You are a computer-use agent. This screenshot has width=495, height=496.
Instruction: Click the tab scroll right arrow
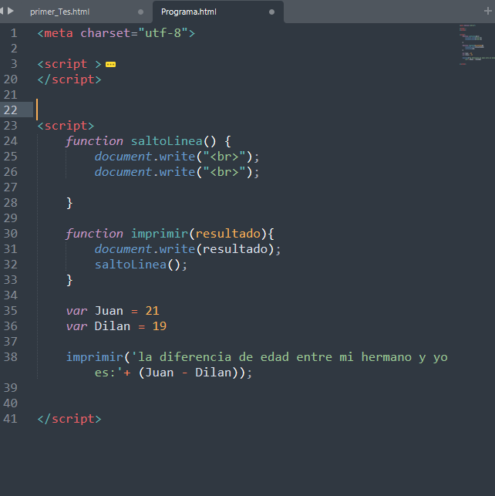pos(11,11)
